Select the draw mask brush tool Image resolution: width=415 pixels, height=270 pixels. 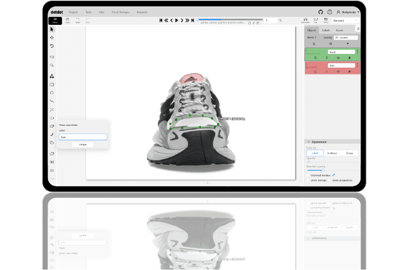click(x=52, y=135)
